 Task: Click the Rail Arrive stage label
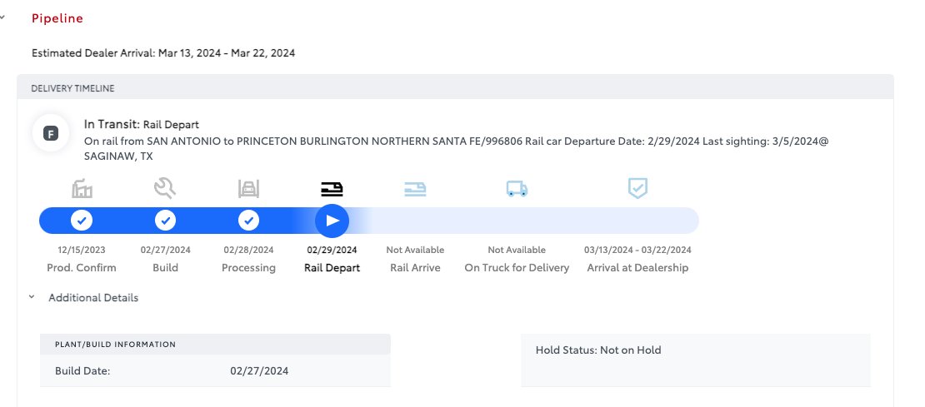click(415, 267)
